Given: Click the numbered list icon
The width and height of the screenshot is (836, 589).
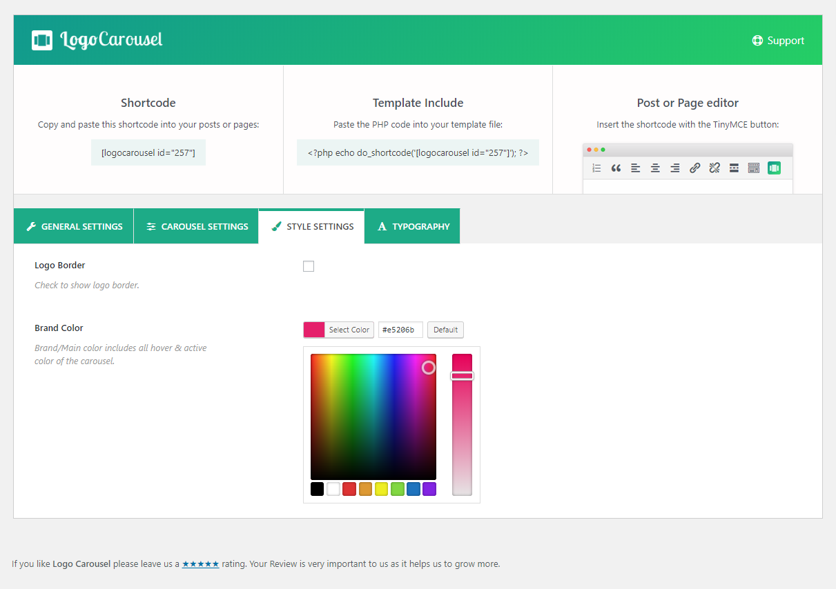Looking at the screenshot, I should click(x=596, y=168).
